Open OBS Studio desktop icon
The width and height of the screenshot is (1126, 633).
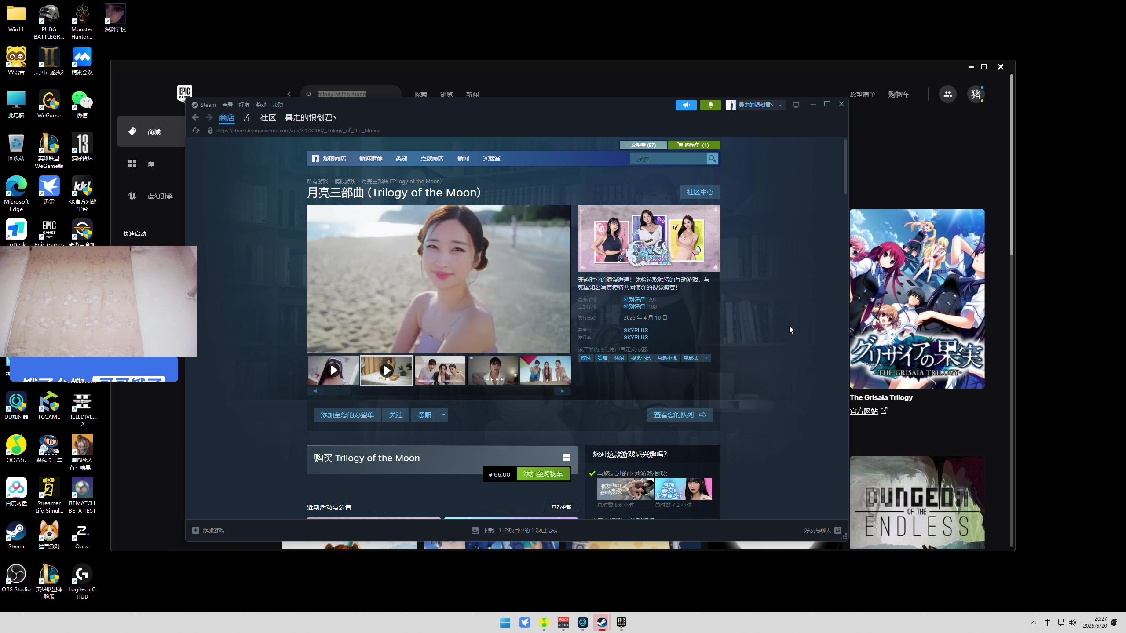pos(16,578)
